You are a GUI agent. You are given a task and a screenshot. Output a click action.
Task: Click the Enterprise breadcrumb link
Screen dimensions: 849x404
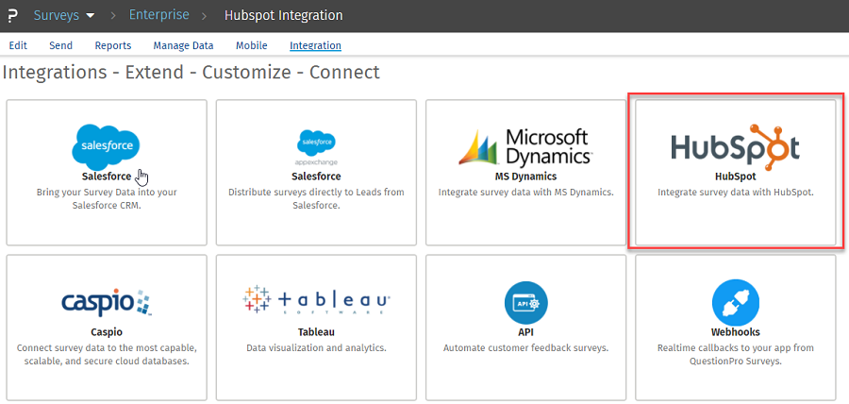coord(158,15)
